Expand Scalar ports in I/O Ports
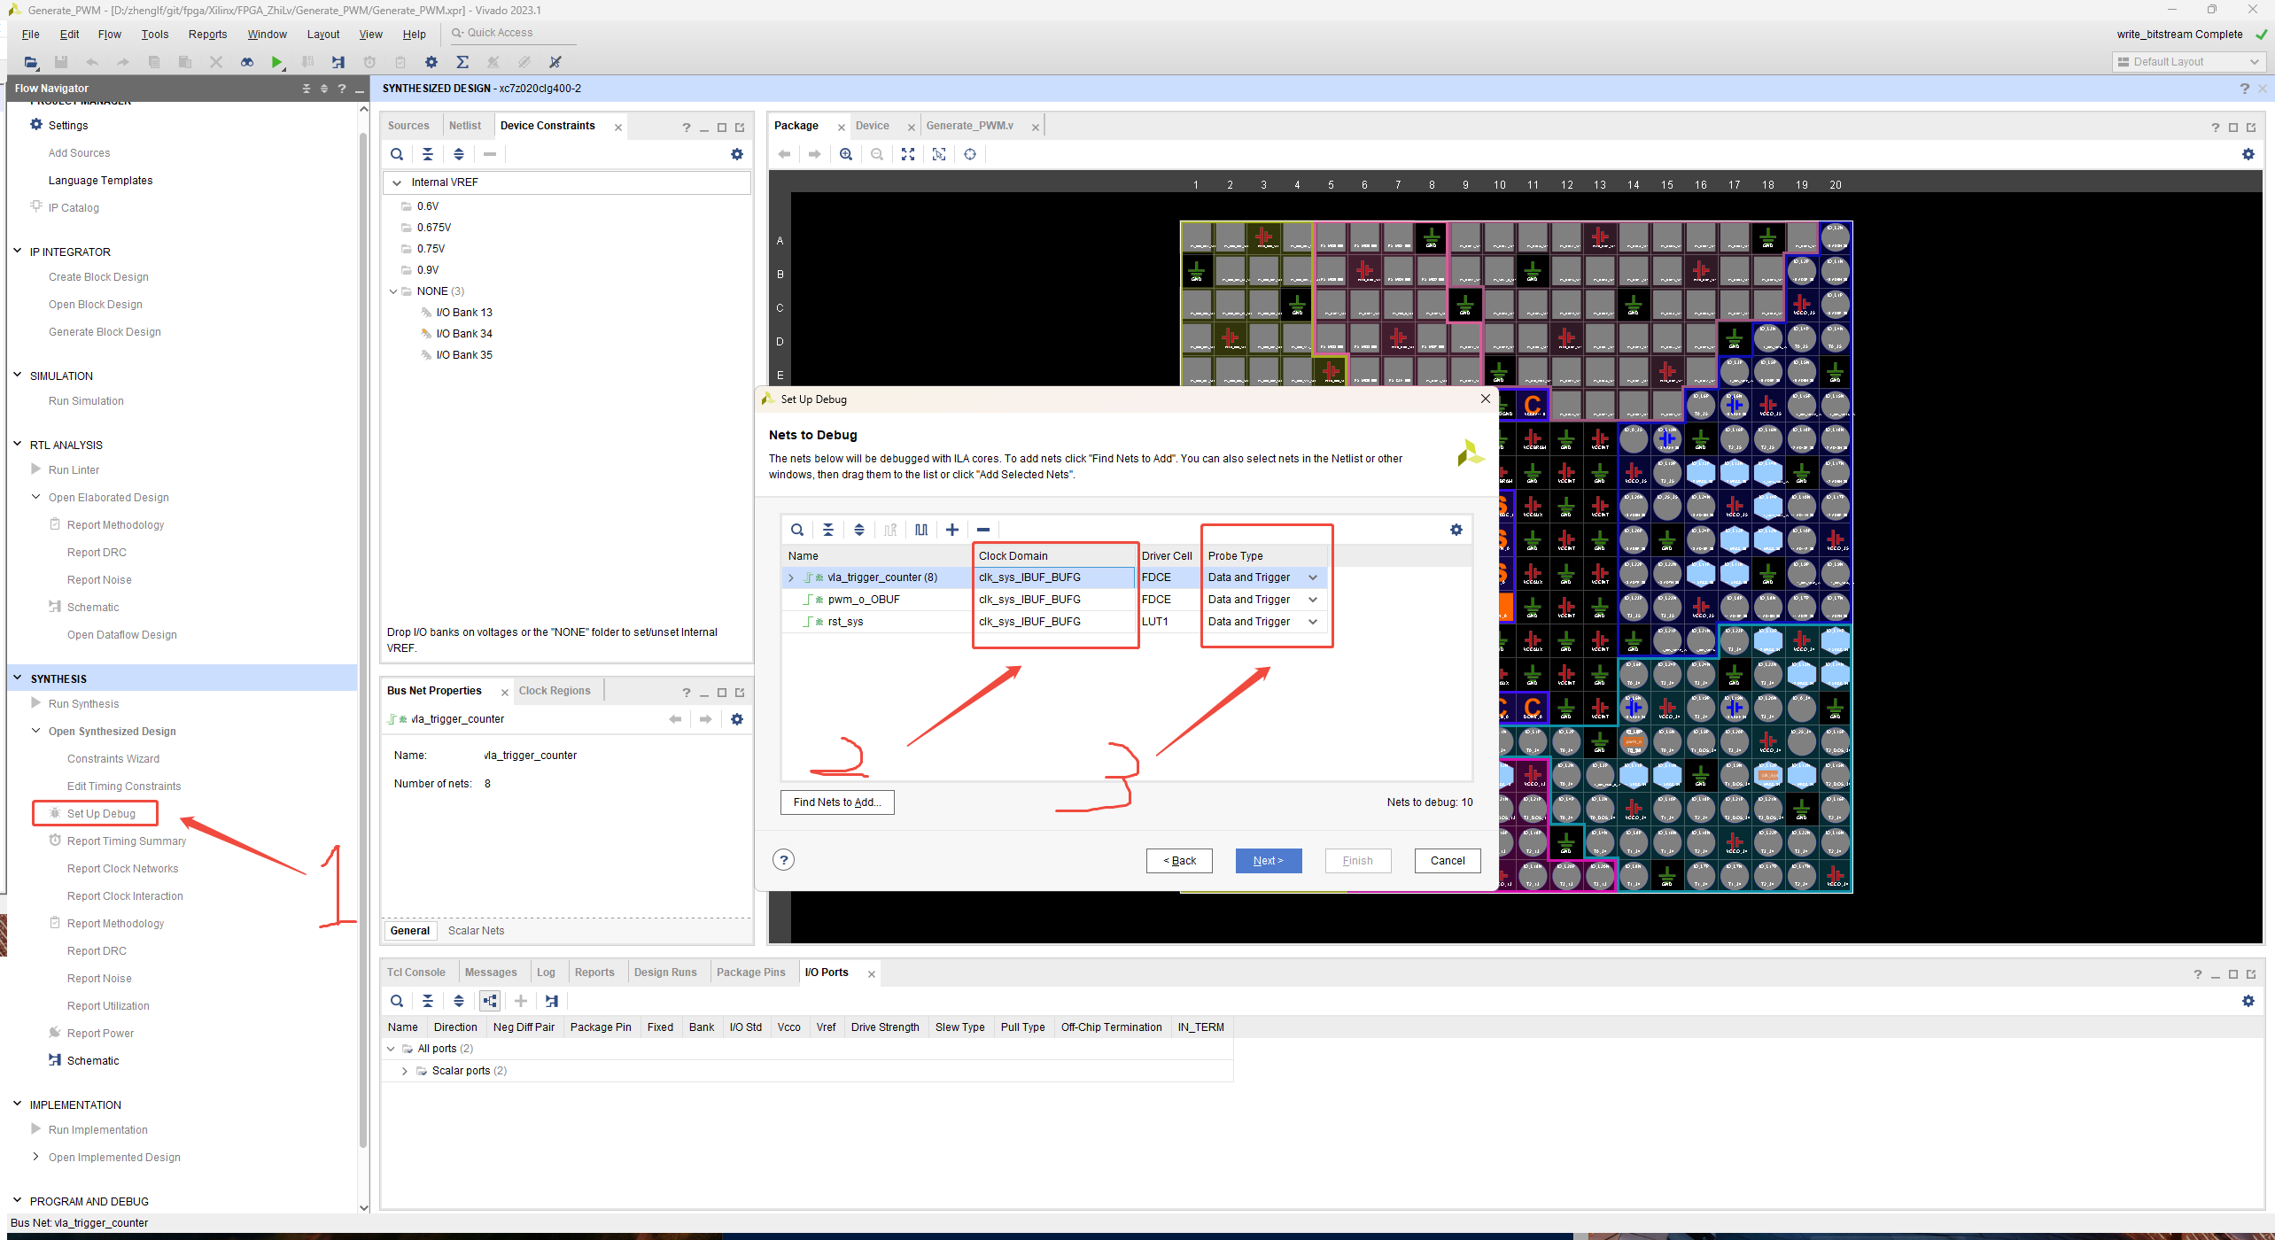The width and height of the screenshot is (2275, 1240). click(405, 1071)
